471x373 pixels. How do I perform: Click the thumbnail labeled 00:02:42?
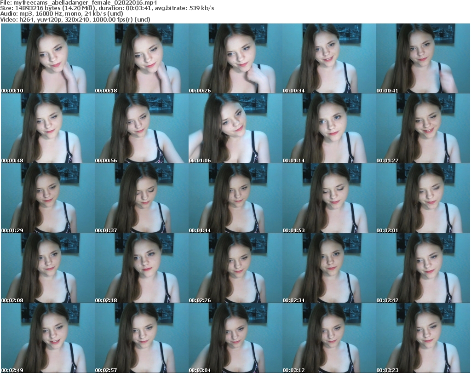click(423, 268)
